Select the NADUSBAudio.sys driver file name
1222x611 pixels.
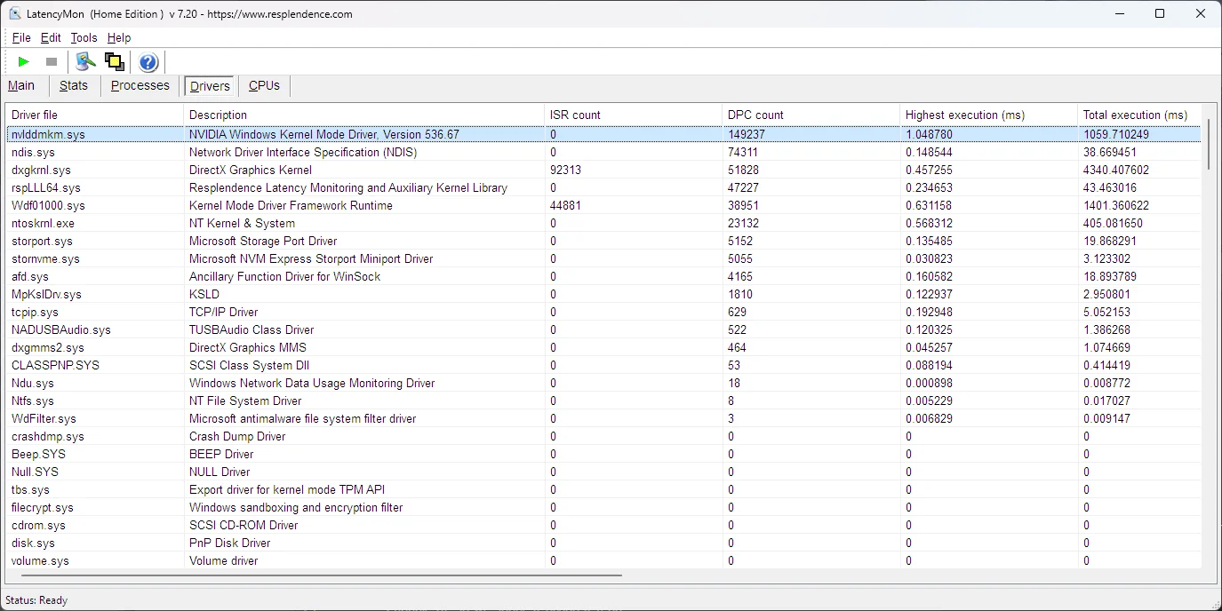point(61,329)
